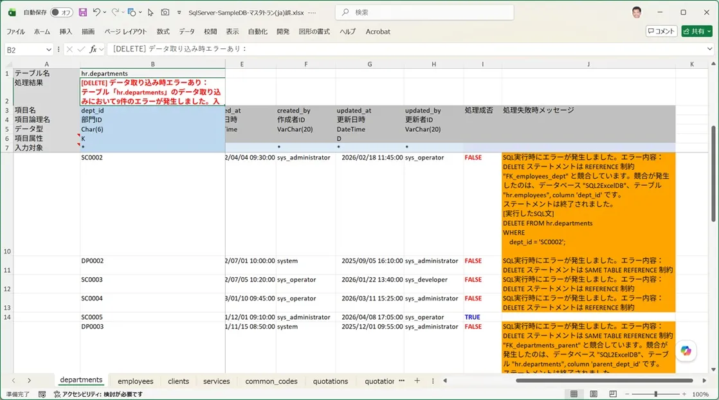Click the Comments button
This screenshot has height=400, width=719.
click(661, 32)
